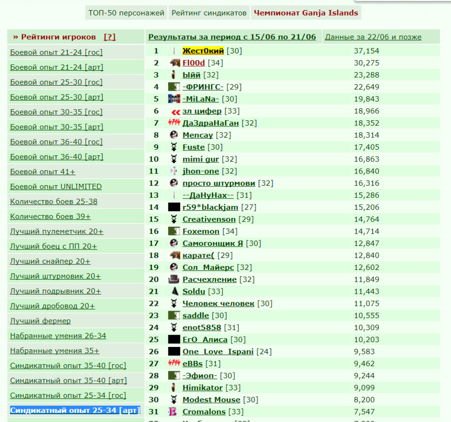Screen dimensions: 451x422
Task: Click the syndicate badge beside -MiLaNa-
Action: click(x=174, y=99)
